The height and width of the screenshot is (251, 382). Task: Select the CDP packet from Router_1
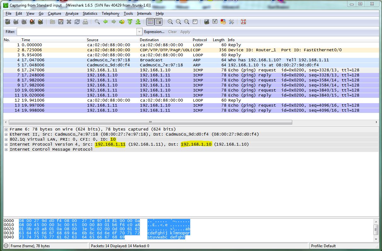[x=191, y=50]
